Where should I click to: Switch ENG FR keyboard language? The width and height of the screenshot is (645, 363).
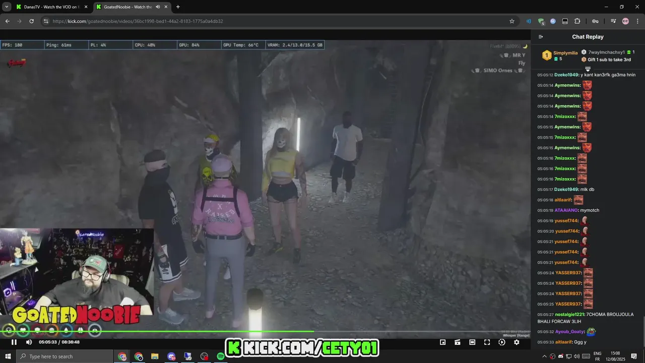coord(597,356)
